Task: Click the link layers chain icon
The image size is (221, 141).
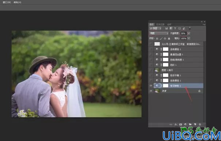Action: 171,125
